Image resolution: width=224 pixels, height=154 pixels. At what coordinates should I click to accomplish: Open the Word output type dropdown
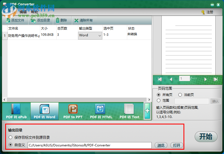[90, 36]
